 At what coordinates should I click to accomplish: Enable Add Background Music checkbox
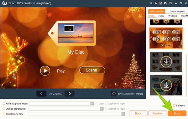click(4, 104)
